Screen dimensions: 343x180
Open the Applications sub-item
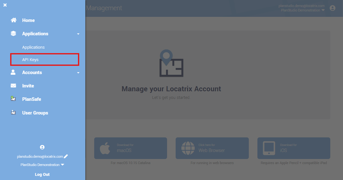(33, 47)
